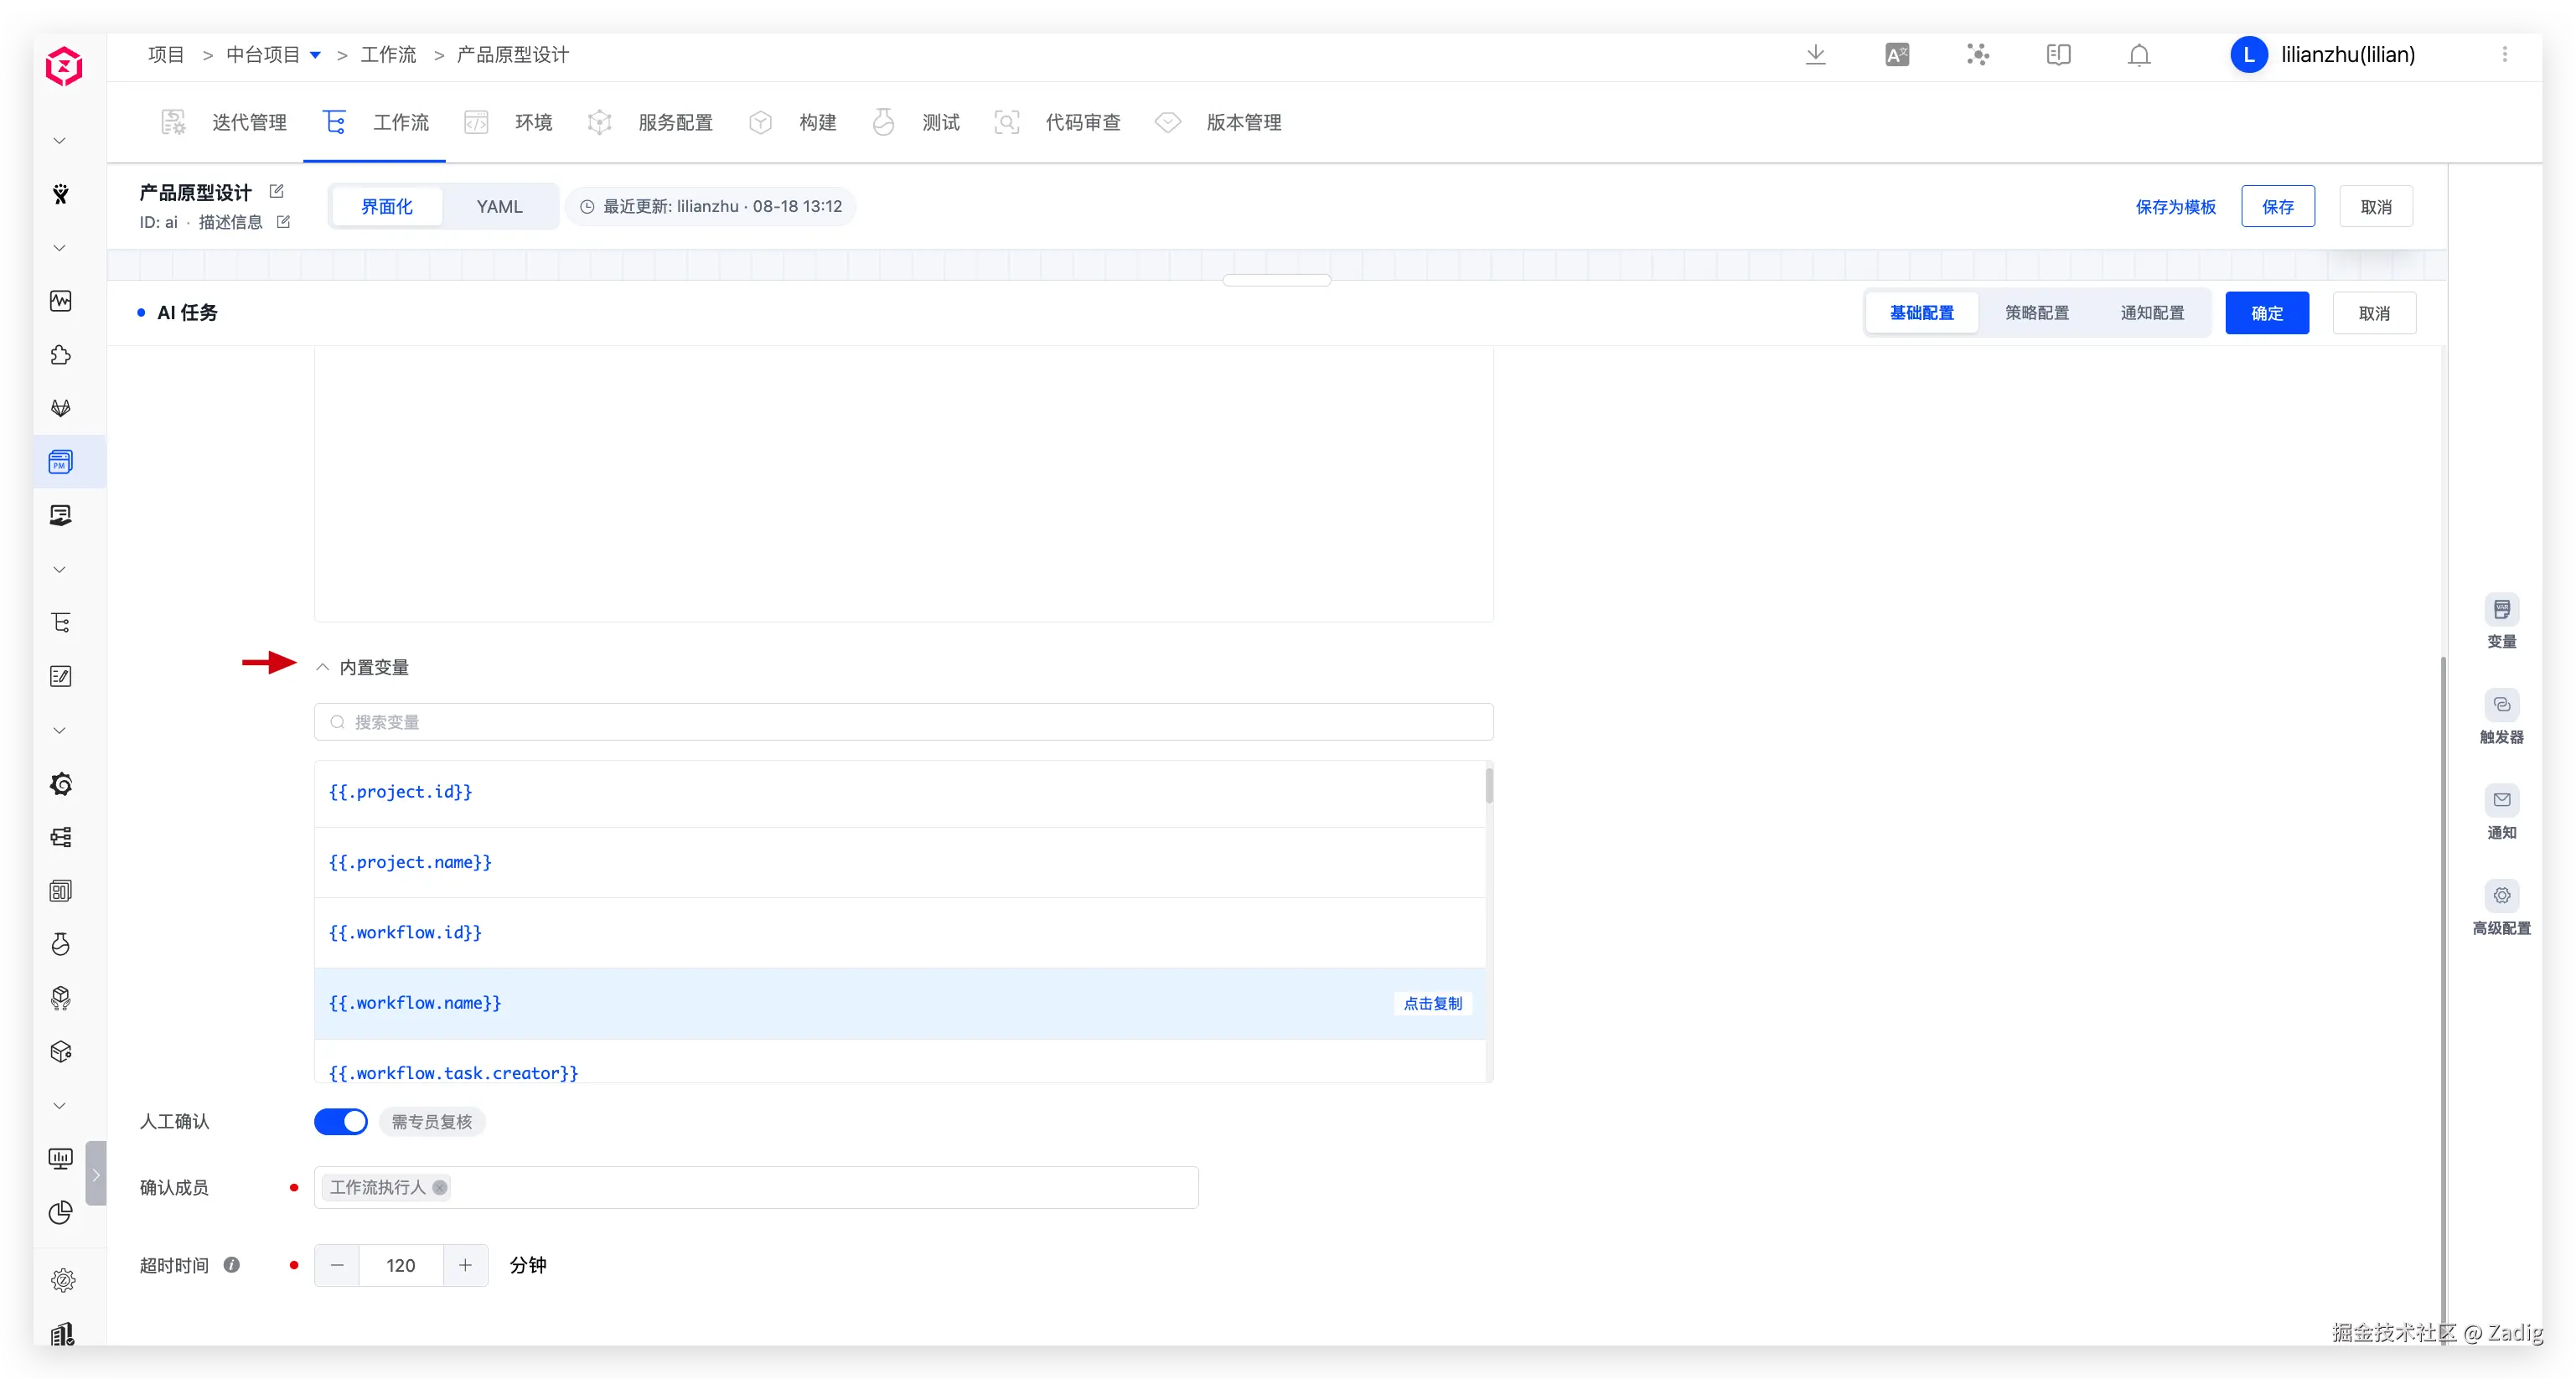Switch editor to YAML mode
2576x1379 pixels.
(499, 206)
